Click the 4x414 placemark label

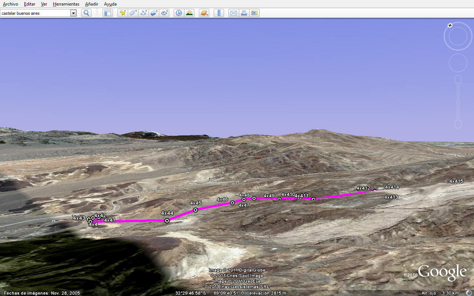(392, 188)
